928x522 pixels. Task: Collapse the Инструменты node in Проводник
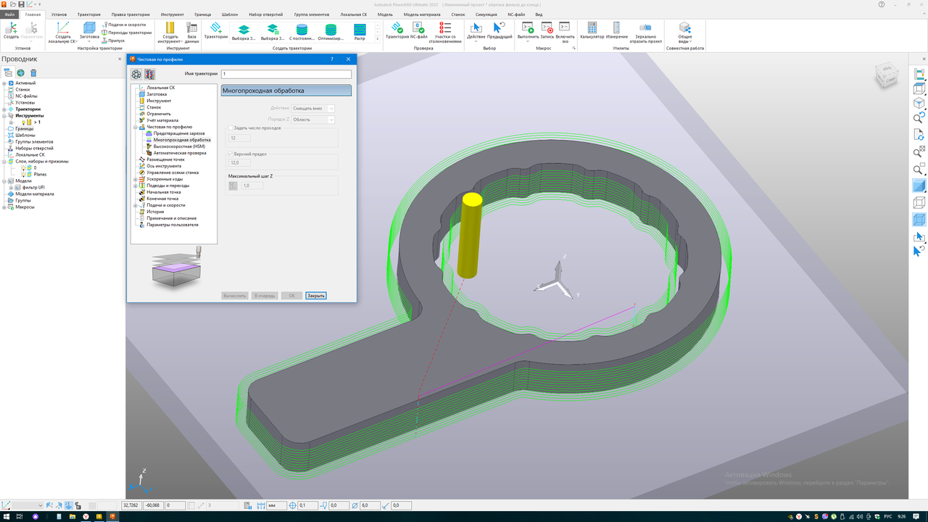point(4,116)
